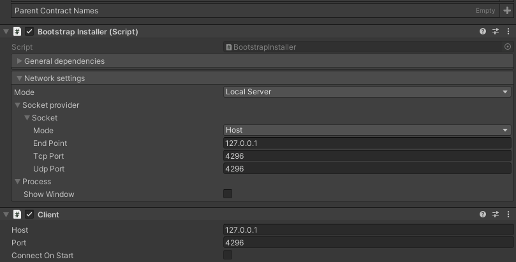Open the Local Server mode dropdown
The height and width of the screenshot is (262, 516).
(367, 92)
